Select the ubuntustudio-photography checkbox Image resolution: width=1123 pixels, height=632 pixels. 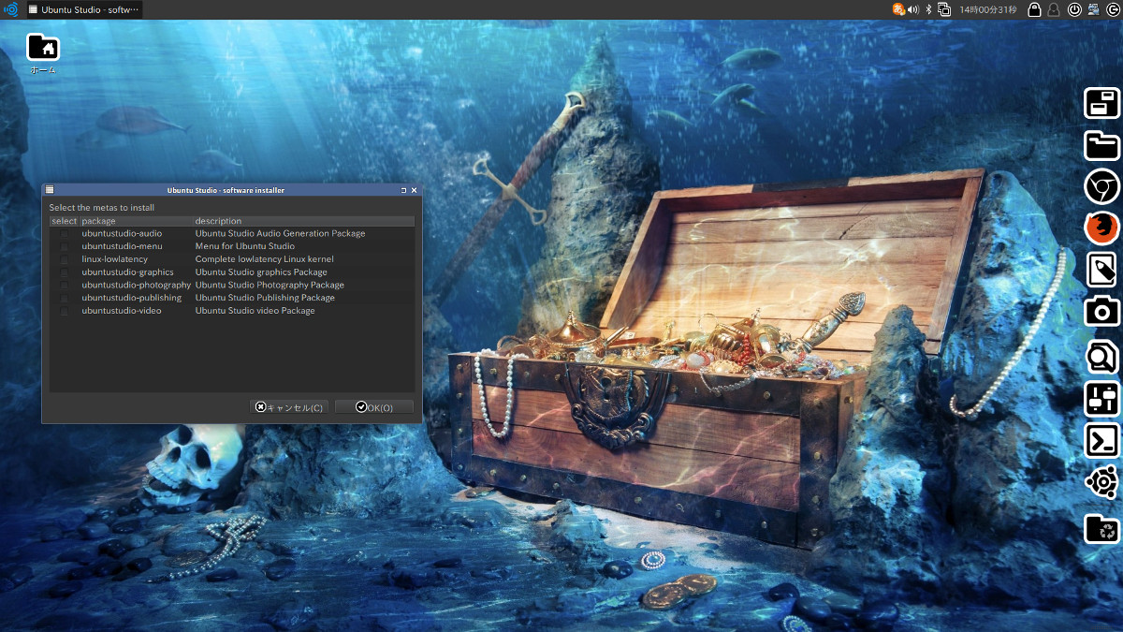(x=64, y=285)
